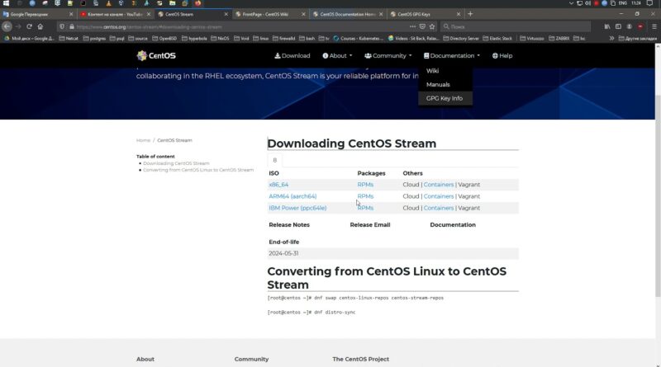Open the notification center icon in system tray
Screen dimensions: 661x367
pos(649,3)
